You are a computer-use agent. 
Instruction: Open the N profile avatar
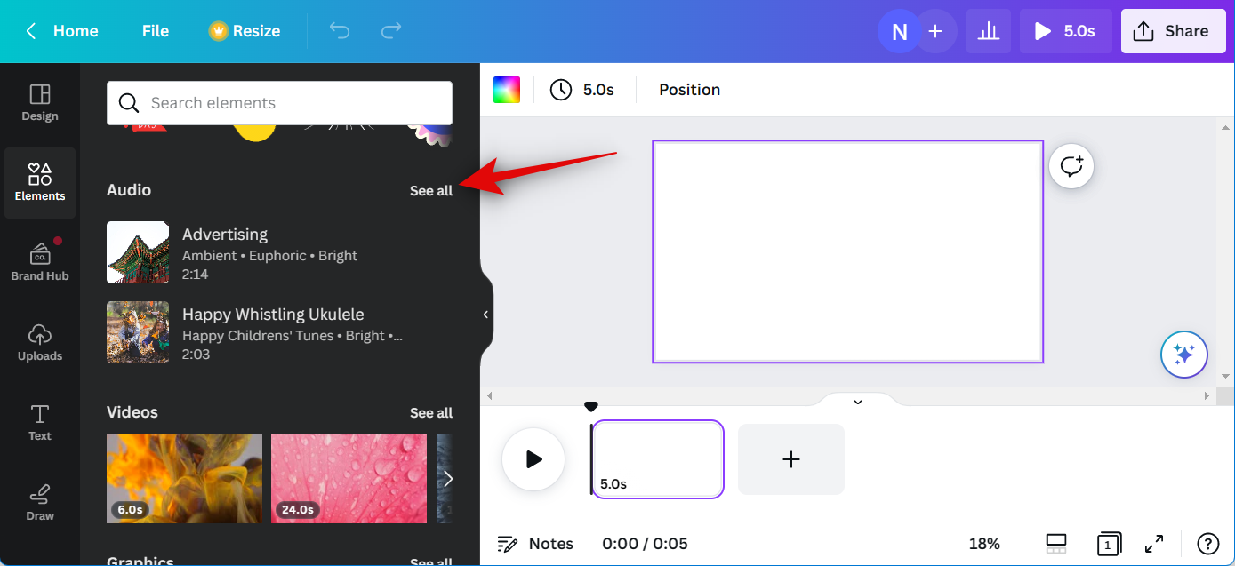pos(899,32)
